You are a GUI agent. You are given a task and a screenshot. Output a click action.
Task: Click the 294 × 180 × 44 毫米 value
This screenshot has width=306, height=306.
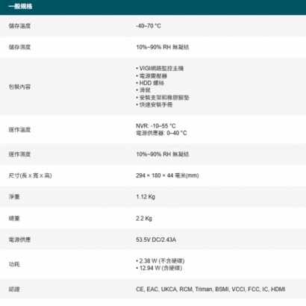[167, 176]
